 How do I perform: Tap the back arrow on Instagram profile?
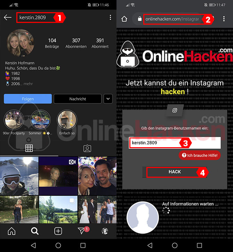8,17
